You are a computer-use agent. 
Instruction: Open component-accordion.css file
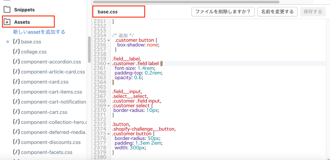(51, 62)
